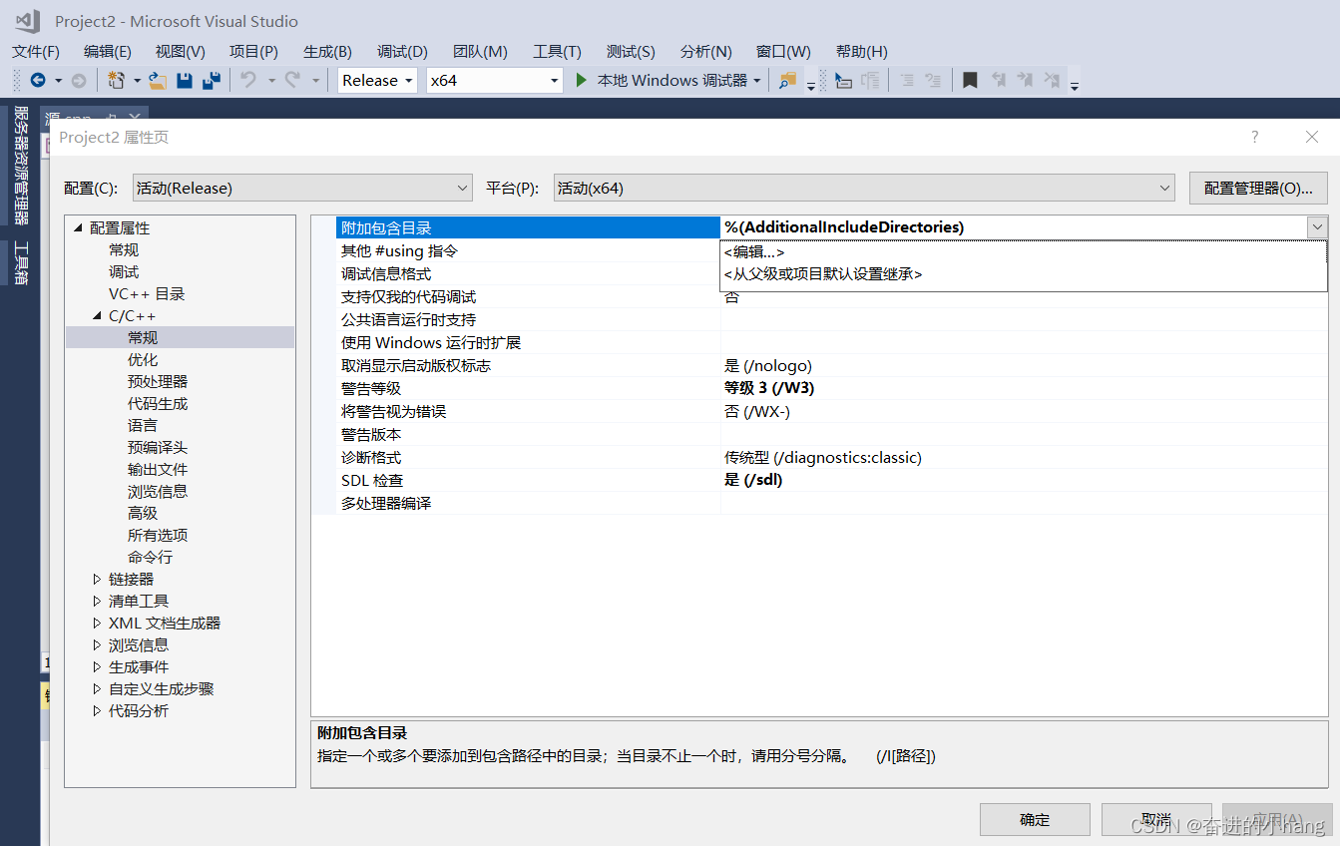1340x846 pixels.
Task: Click the Navigate Backward arrow icon
Action: (x=38, y=81)
